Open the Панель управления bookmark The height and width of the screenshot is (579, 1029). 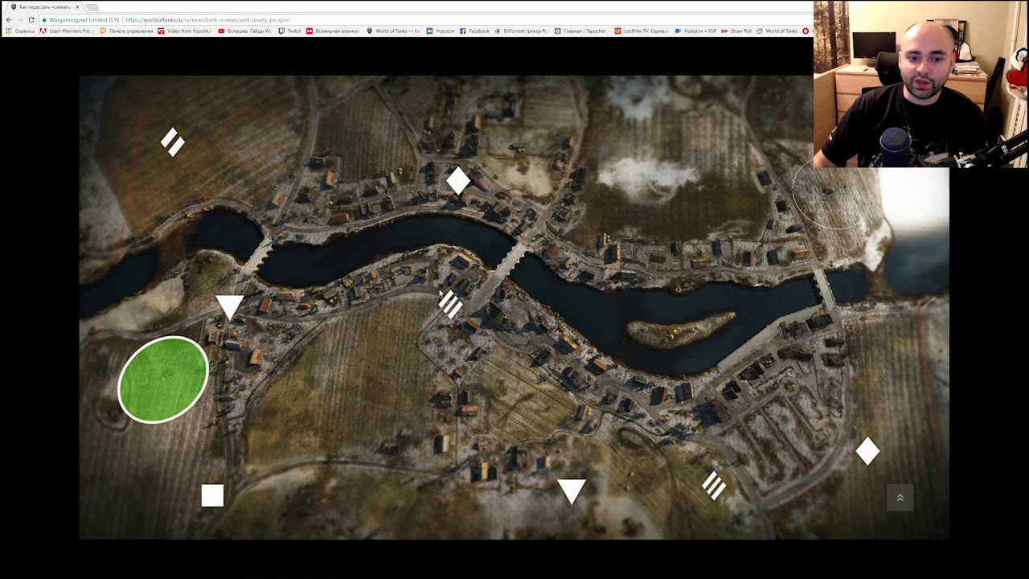(126, 31)
